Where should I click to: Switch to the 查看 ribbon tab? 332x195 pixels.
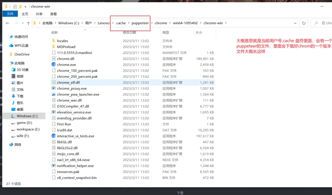(x=53, y=14)
